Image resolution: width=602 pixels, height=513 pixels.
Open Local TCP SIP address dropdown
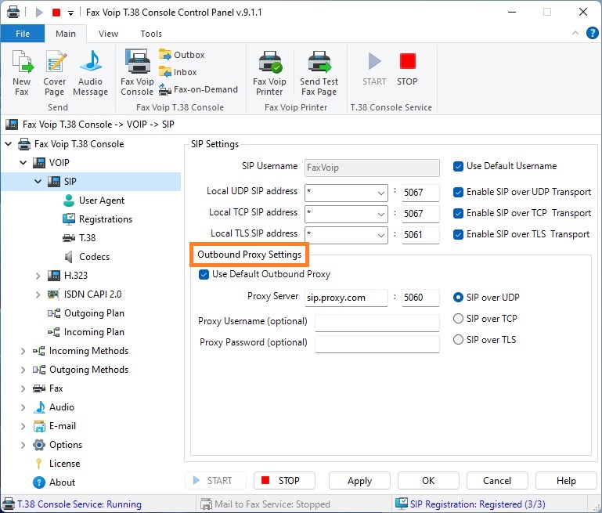(381, 214)
